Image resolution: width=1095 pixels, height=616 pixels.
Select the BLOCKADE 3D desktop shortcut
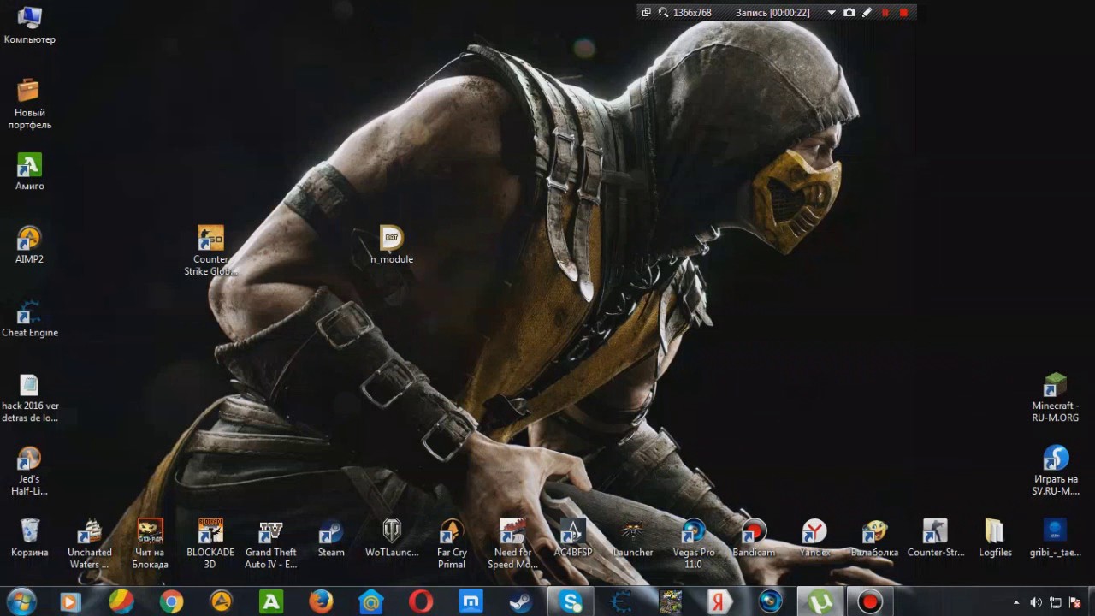pos(210,544)
